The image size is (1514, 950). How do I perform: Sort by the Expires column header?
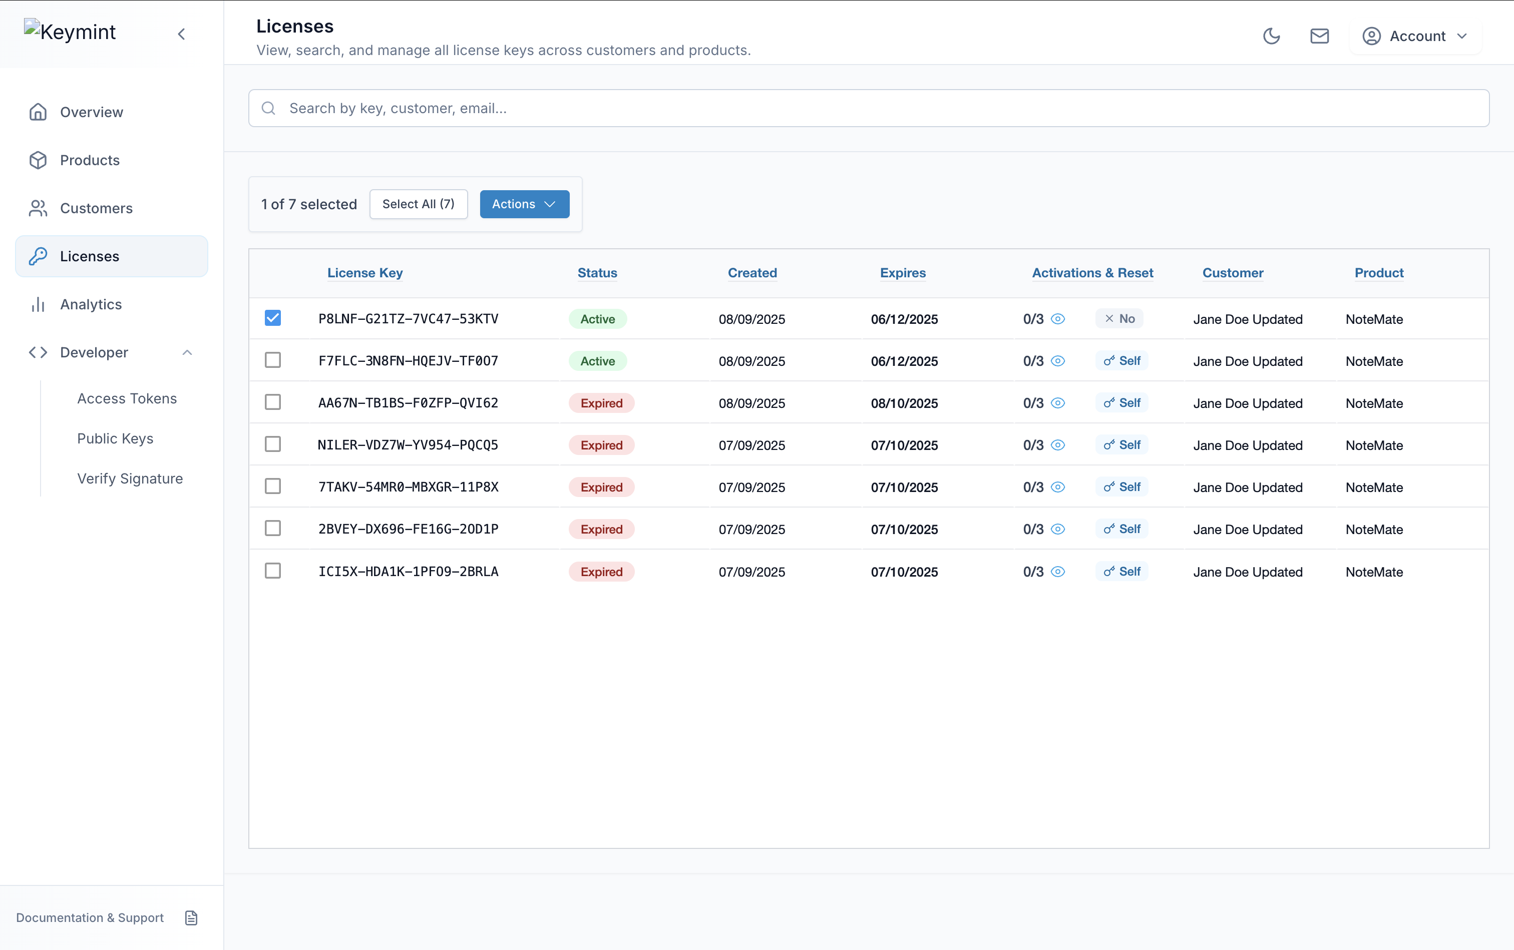coord(903,273)
